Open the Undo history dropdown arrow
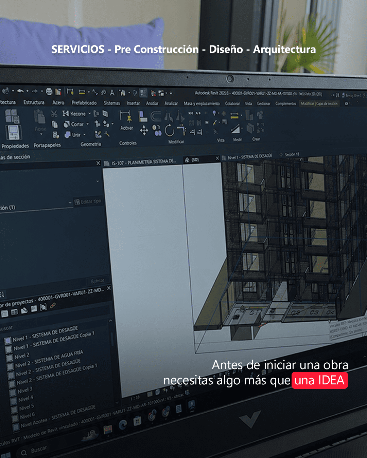The width and height of the screenshot is (367, 458). tap(27, 91)
